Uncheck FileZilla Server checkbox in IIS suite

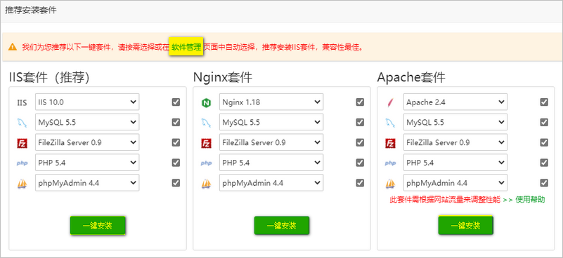tap(176, 142)
